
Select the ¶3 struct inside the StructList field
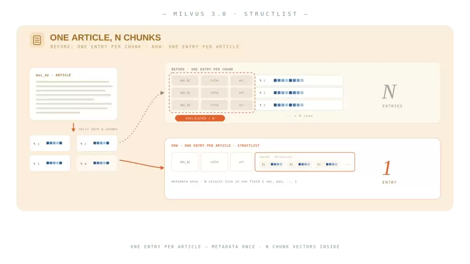point(327,165)
